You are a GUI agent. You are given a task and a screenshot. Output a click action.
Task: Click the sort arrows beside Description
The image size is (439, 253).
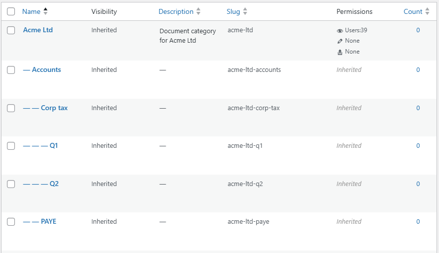click(x=198, y=11)
